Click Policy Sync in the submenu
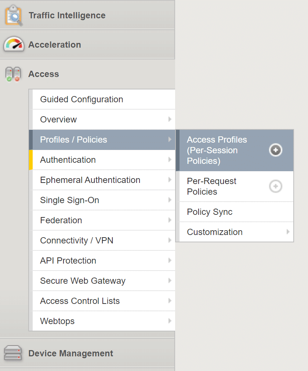 210,212
